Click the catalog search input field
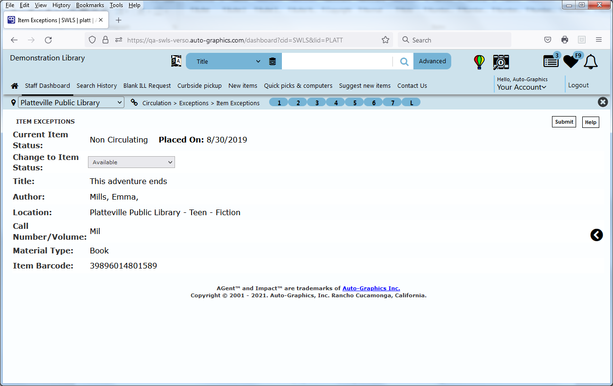The width and height of the screenshot is (613, 386). (337, 61)
